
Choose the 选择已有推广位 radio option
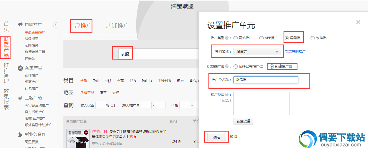coord(235,66)
